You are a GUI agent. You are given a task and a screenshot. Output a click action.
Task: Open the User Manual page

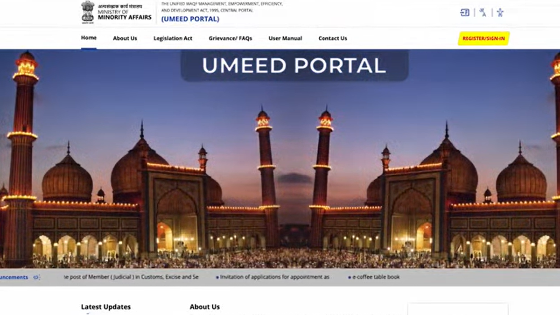click(x=285, y=38)
